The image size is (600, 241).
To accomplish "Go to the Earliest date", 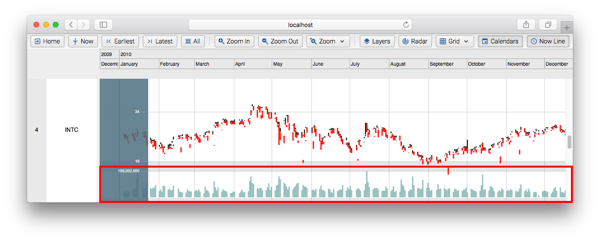I will click(x=121, y=41).
